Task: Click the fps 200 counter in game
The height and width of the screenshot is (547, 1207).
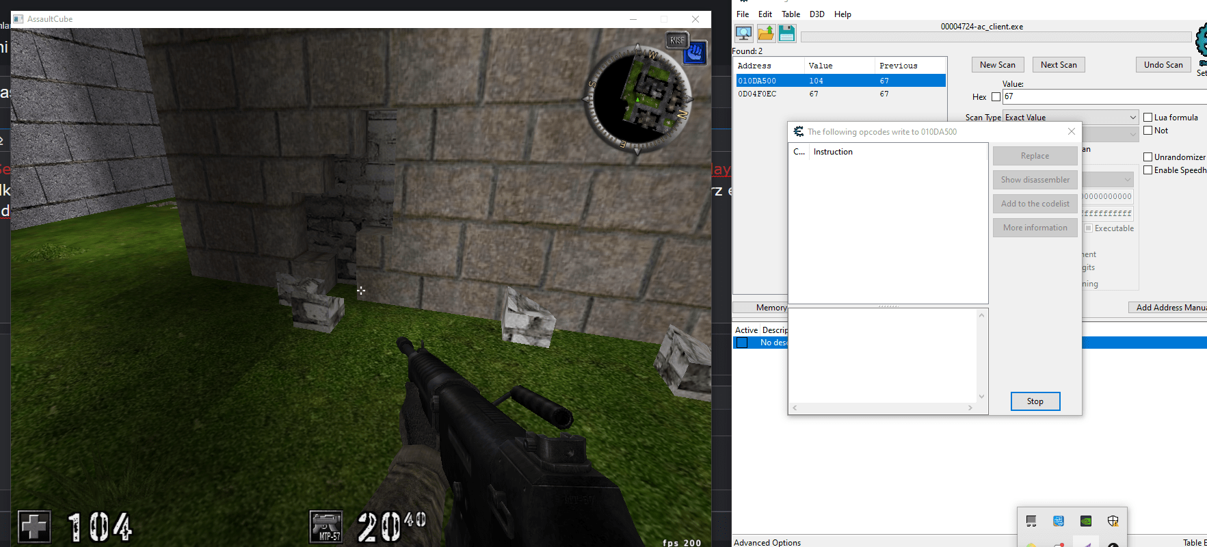Action: tap(682, 542)
